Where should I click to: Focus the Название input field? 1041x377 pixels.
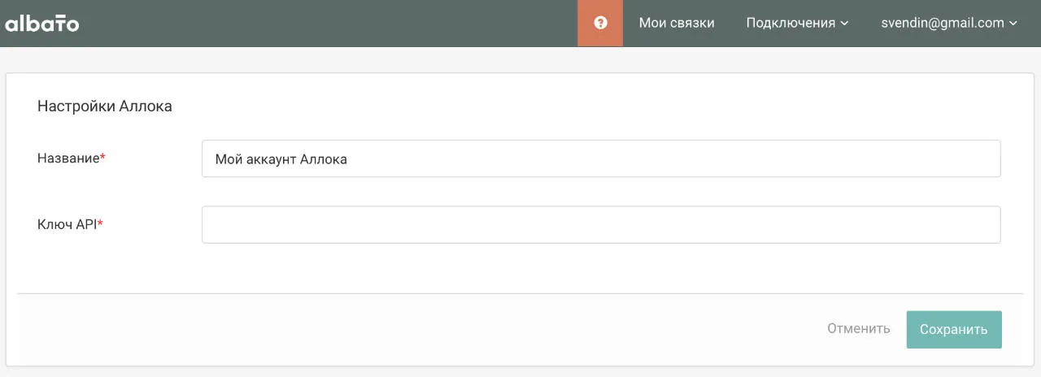click(x=601, y=158)
